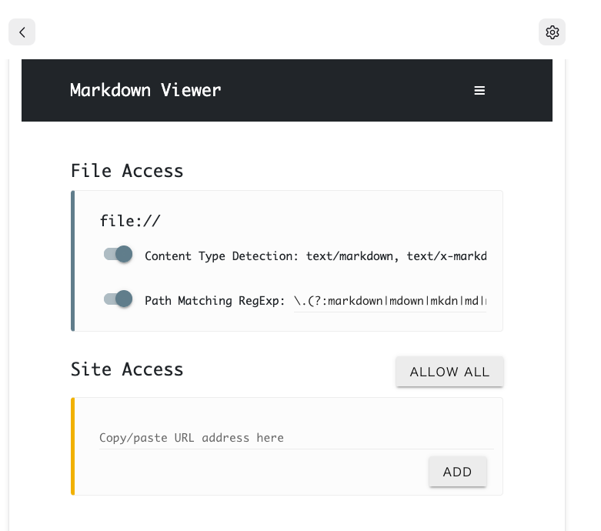Open the hamburger menu in Markdown Viewer header
Viewport: 601px width, 531px height.
[x=479, y=91]
